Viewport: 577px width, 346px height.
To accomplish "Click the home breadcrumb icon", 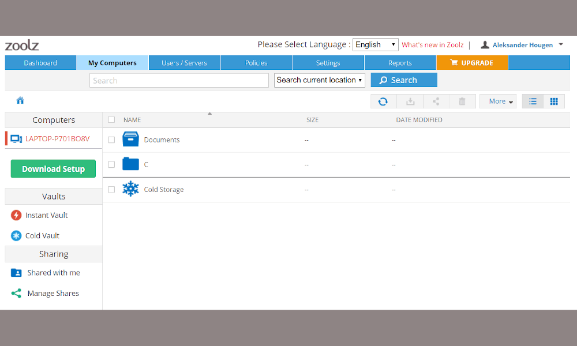I will (x=20, y=100).
